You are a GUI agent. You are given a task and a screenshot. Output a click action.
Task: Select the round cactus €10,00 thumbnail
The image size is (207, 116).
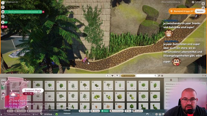coord(120,97)
